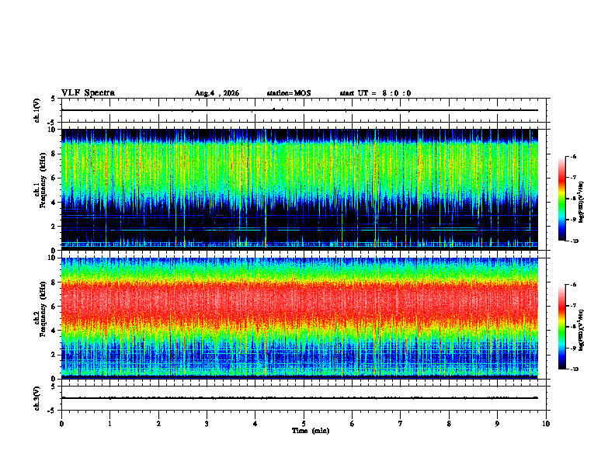
Task: Click the ch.1 colorbar log(PSD) label
Action: coord(582,202)
